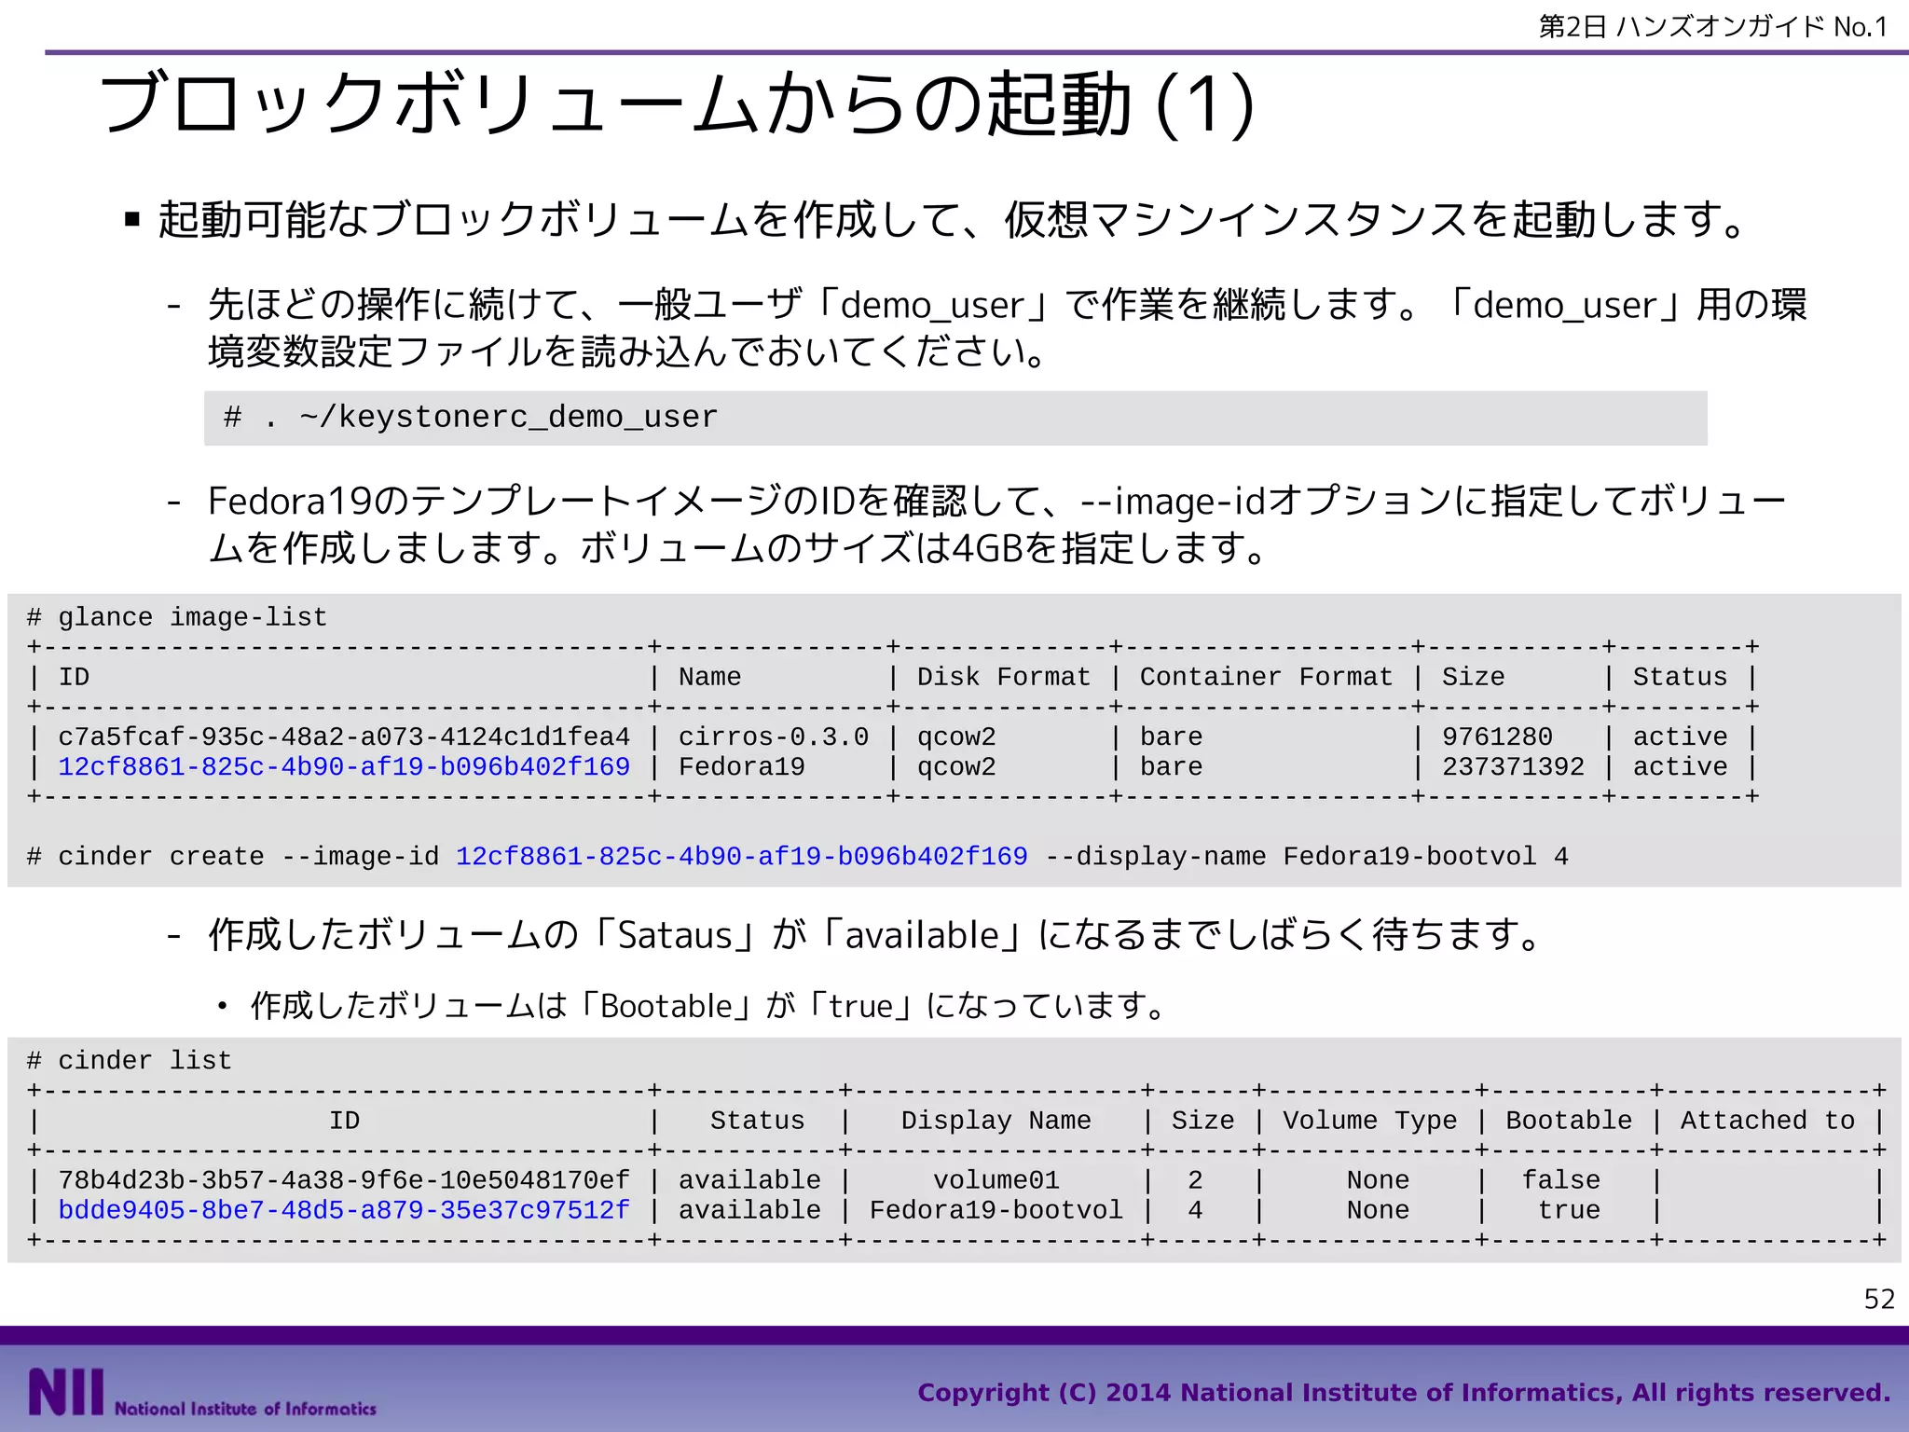
Task: Click the 'Volume Type' column header
Action: click(1369, 1120)
